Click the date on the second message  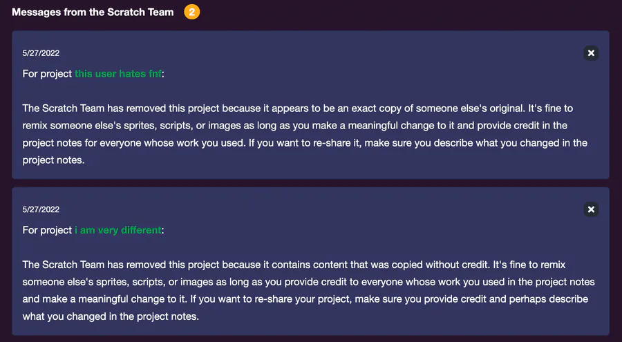[x=41, y=209]
